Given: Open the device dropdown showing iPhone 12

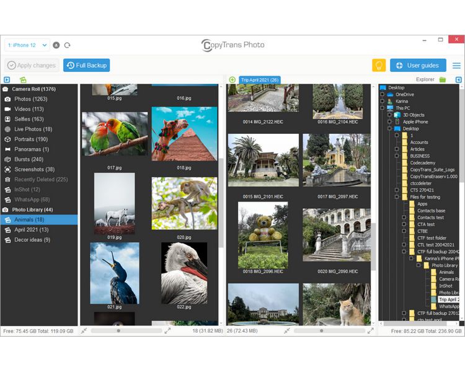Looking at the screenshot, I should [x=27, y=45].
